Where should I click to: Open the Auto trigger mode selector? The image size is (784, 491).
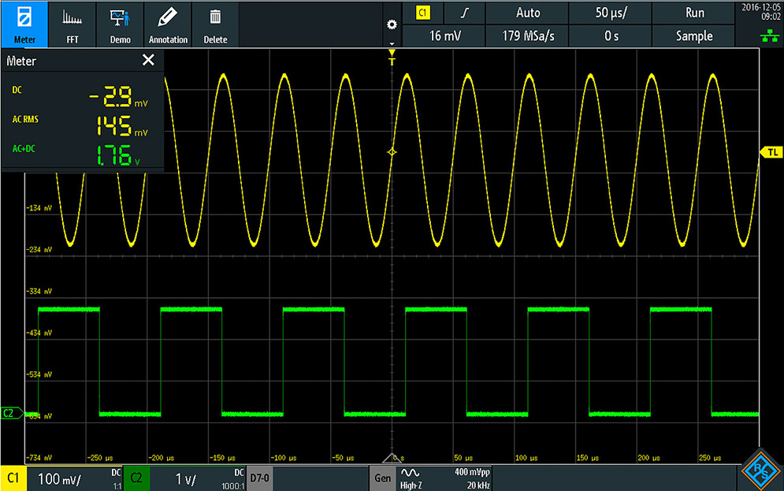tap(527, 13)
